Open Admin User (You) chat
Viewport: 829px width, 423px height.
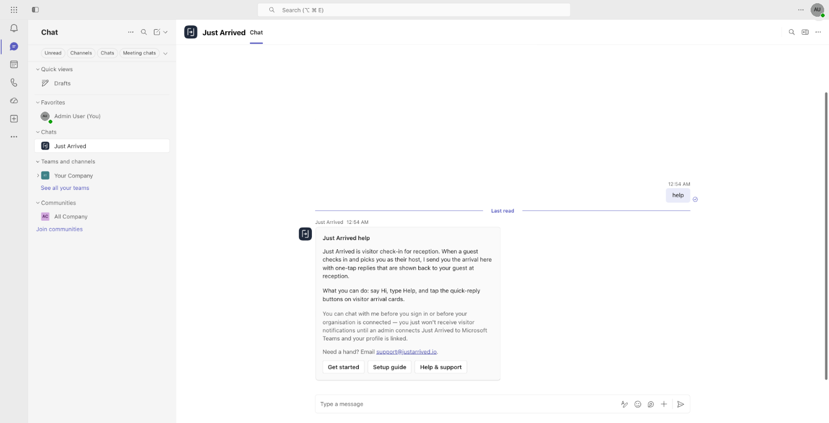(x=102, y=116)
